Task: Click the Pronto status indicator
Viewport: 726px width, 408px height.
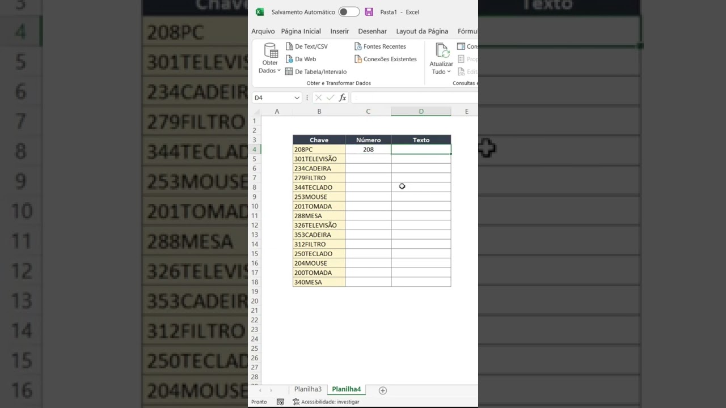Action: (x=259, y=402)
